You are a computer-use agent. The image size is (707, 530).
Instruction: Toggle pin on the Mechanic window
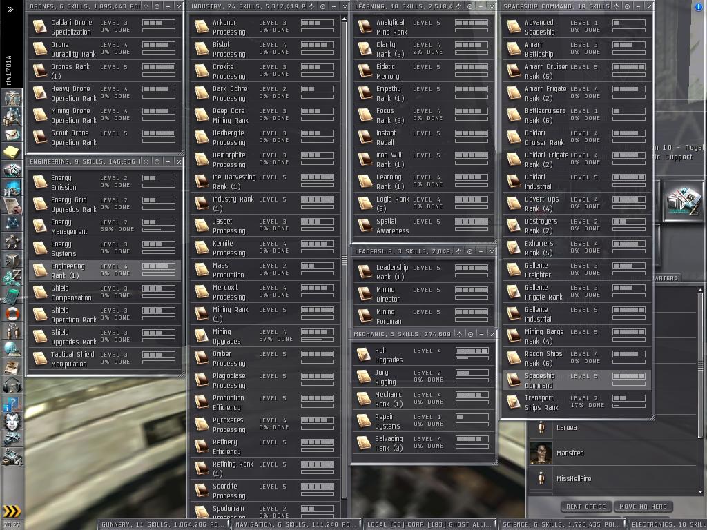click(x=470, y=334)
